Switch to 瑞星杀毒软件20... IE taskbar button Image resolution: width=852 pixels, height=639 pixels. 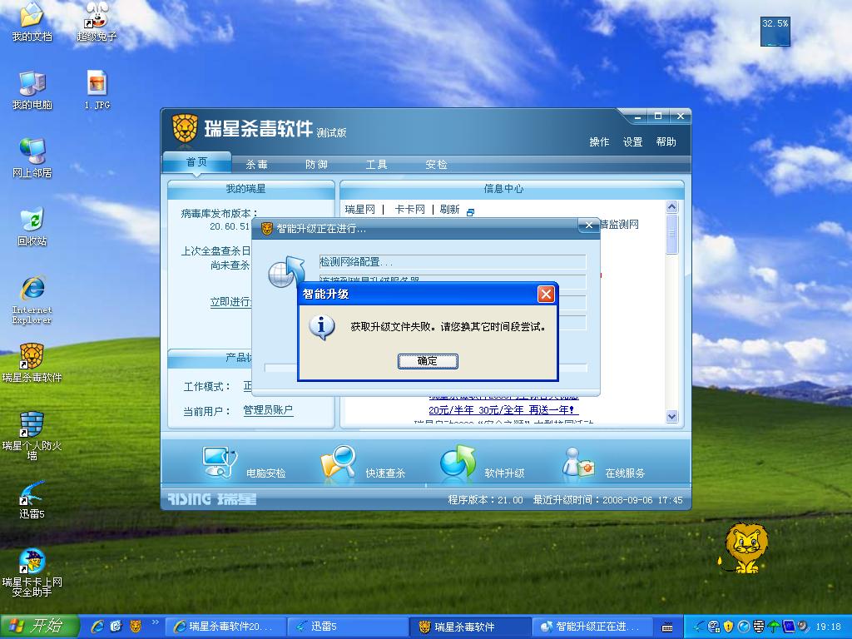pos(225,627)
